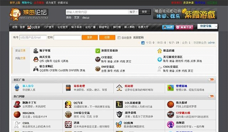Focus the 密码 input field

pyautogui.click(x=67, y=37)
